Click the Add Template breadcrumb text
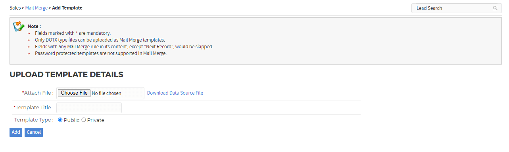 (x=67, y=8)
